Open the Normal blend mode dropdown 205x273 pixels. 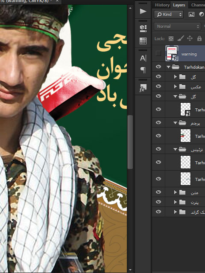pyautogui.click(x=178, y=26)
